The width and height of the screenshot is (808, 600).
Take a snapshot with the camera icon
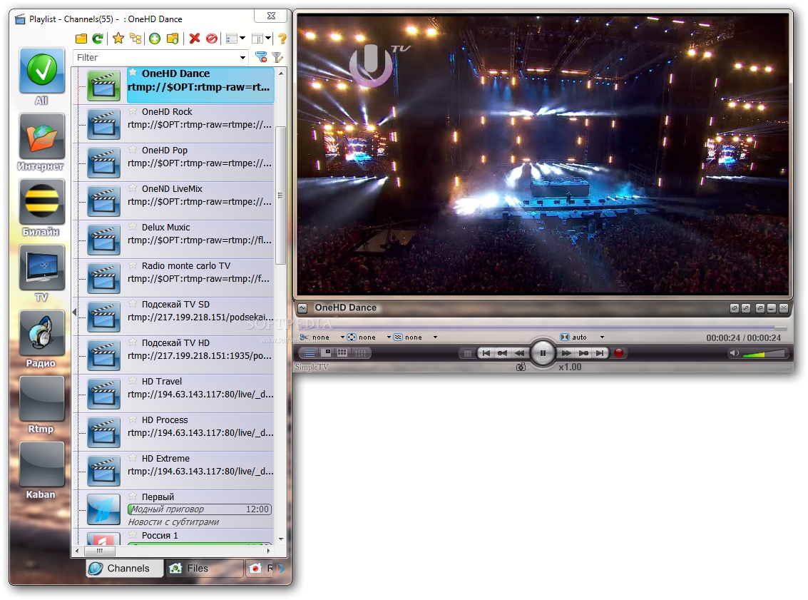(521, 367)
